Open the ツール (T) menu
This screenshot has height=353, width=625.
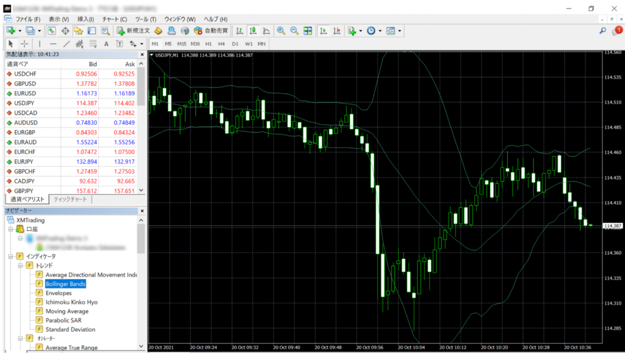[145, 19]
